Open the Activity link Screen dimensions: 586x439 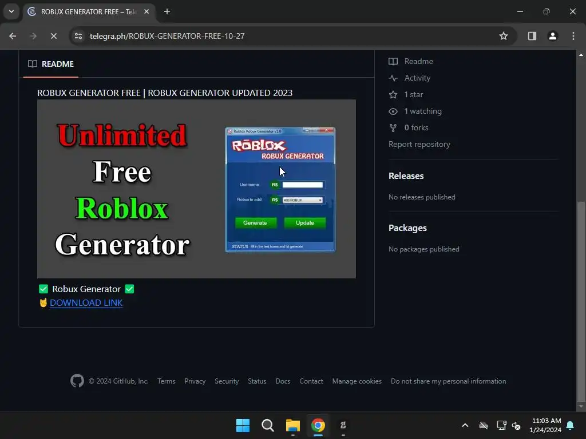coord(417,78)
